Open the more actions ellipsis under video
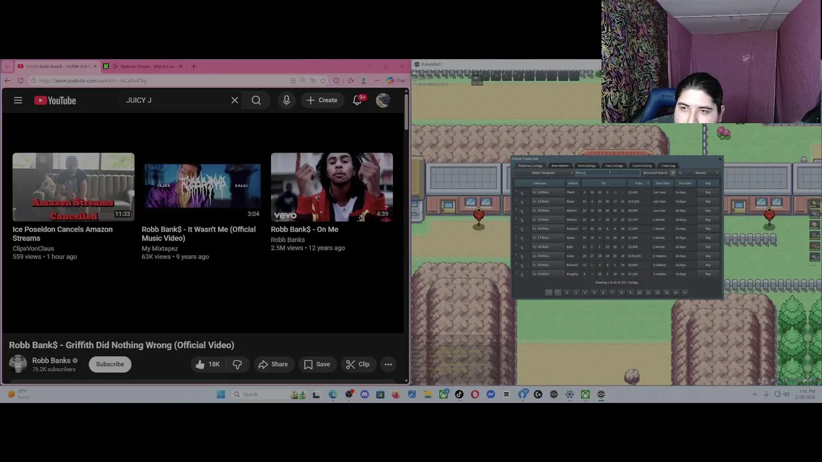The width and height of the screenshot is (822, 462). (x=388, y=364)
